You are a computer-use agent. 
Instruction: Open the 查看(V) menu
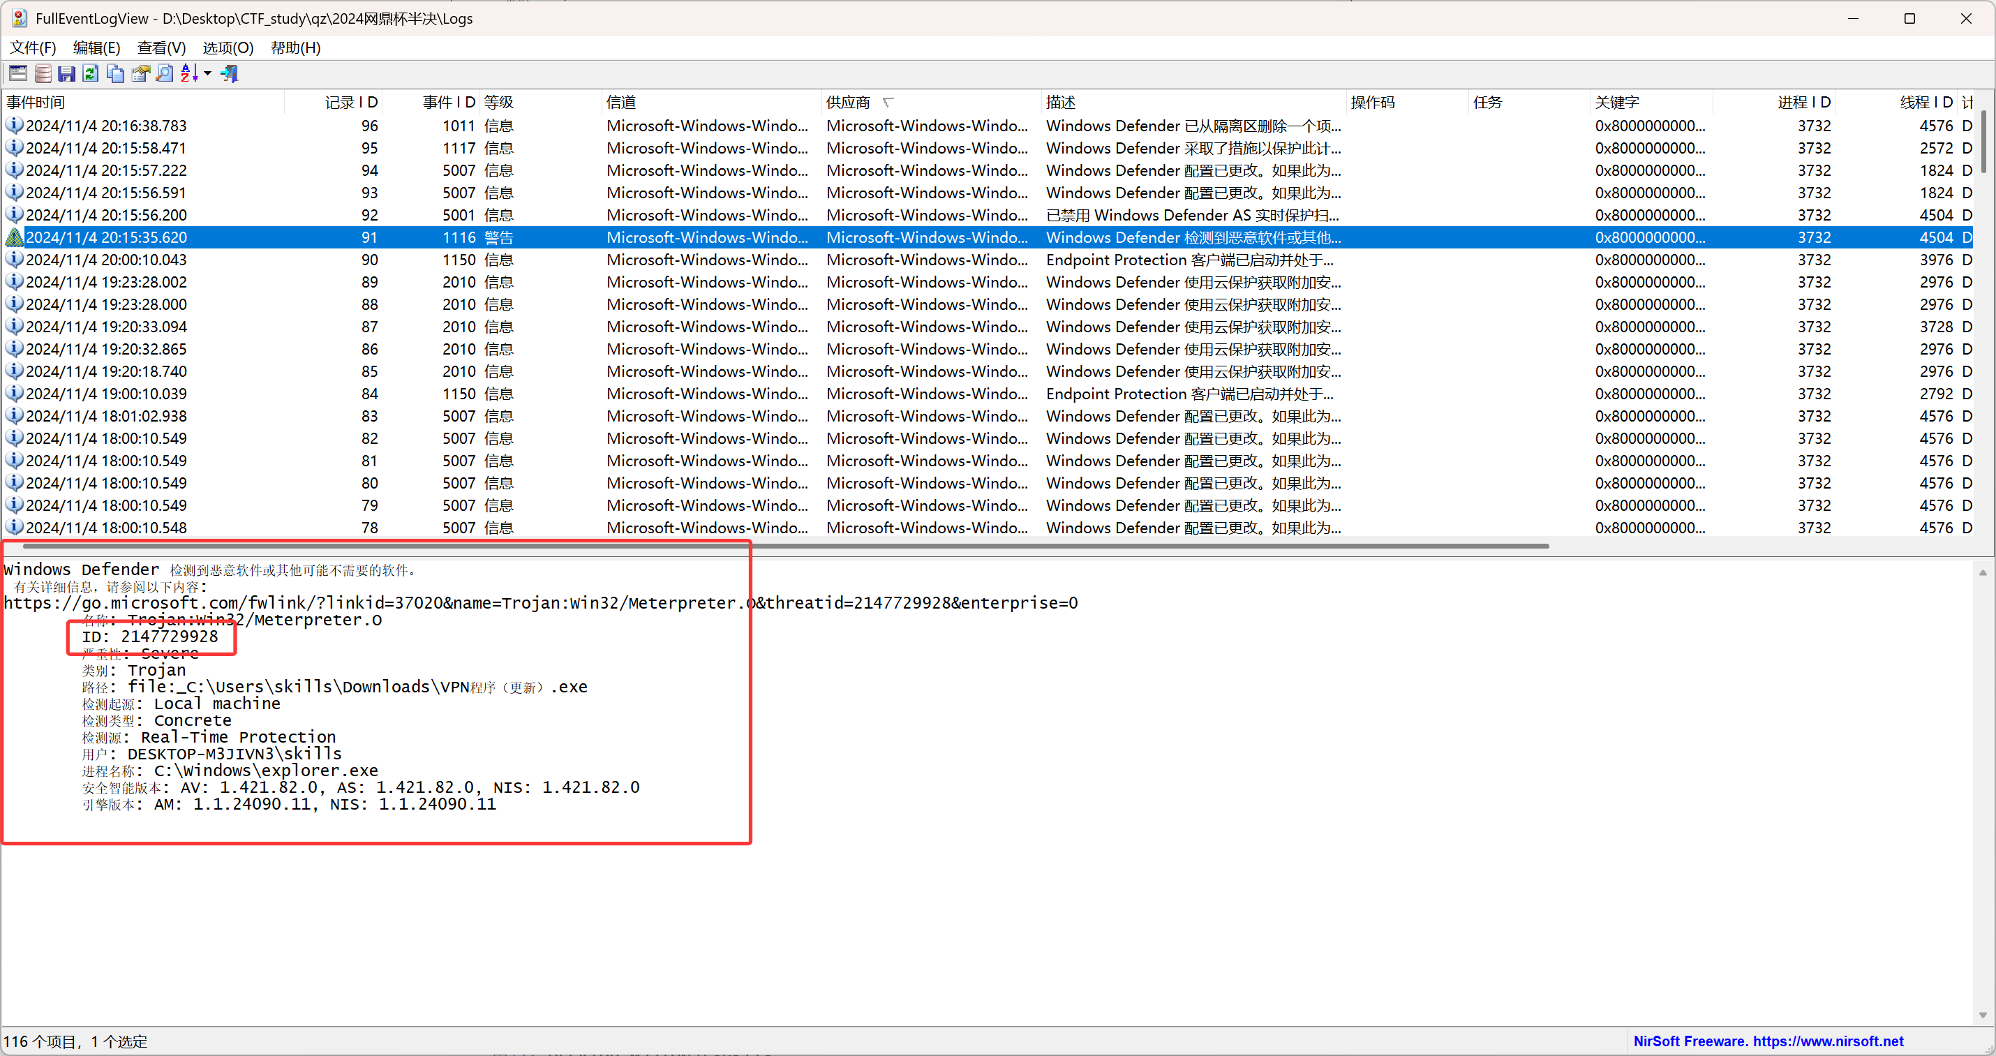[x=161, y=48]
